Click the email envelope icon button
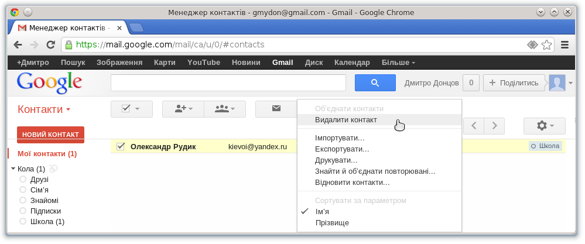585x244 pixels. [276, 109]
